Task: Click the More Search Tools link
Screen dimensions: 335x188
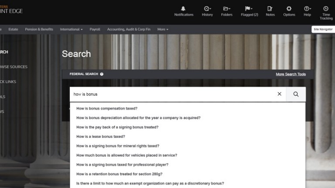Action: tap(291, 74)
